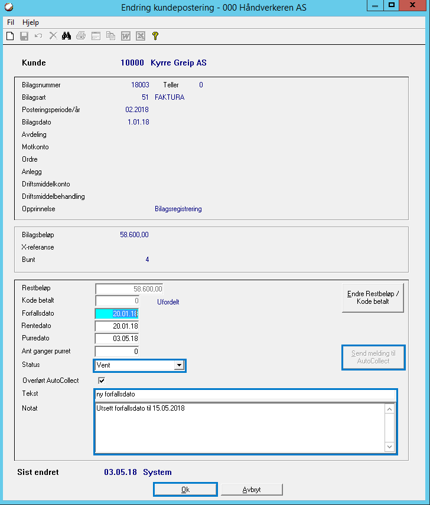Click inside the Notat text area

click(240, 428)
